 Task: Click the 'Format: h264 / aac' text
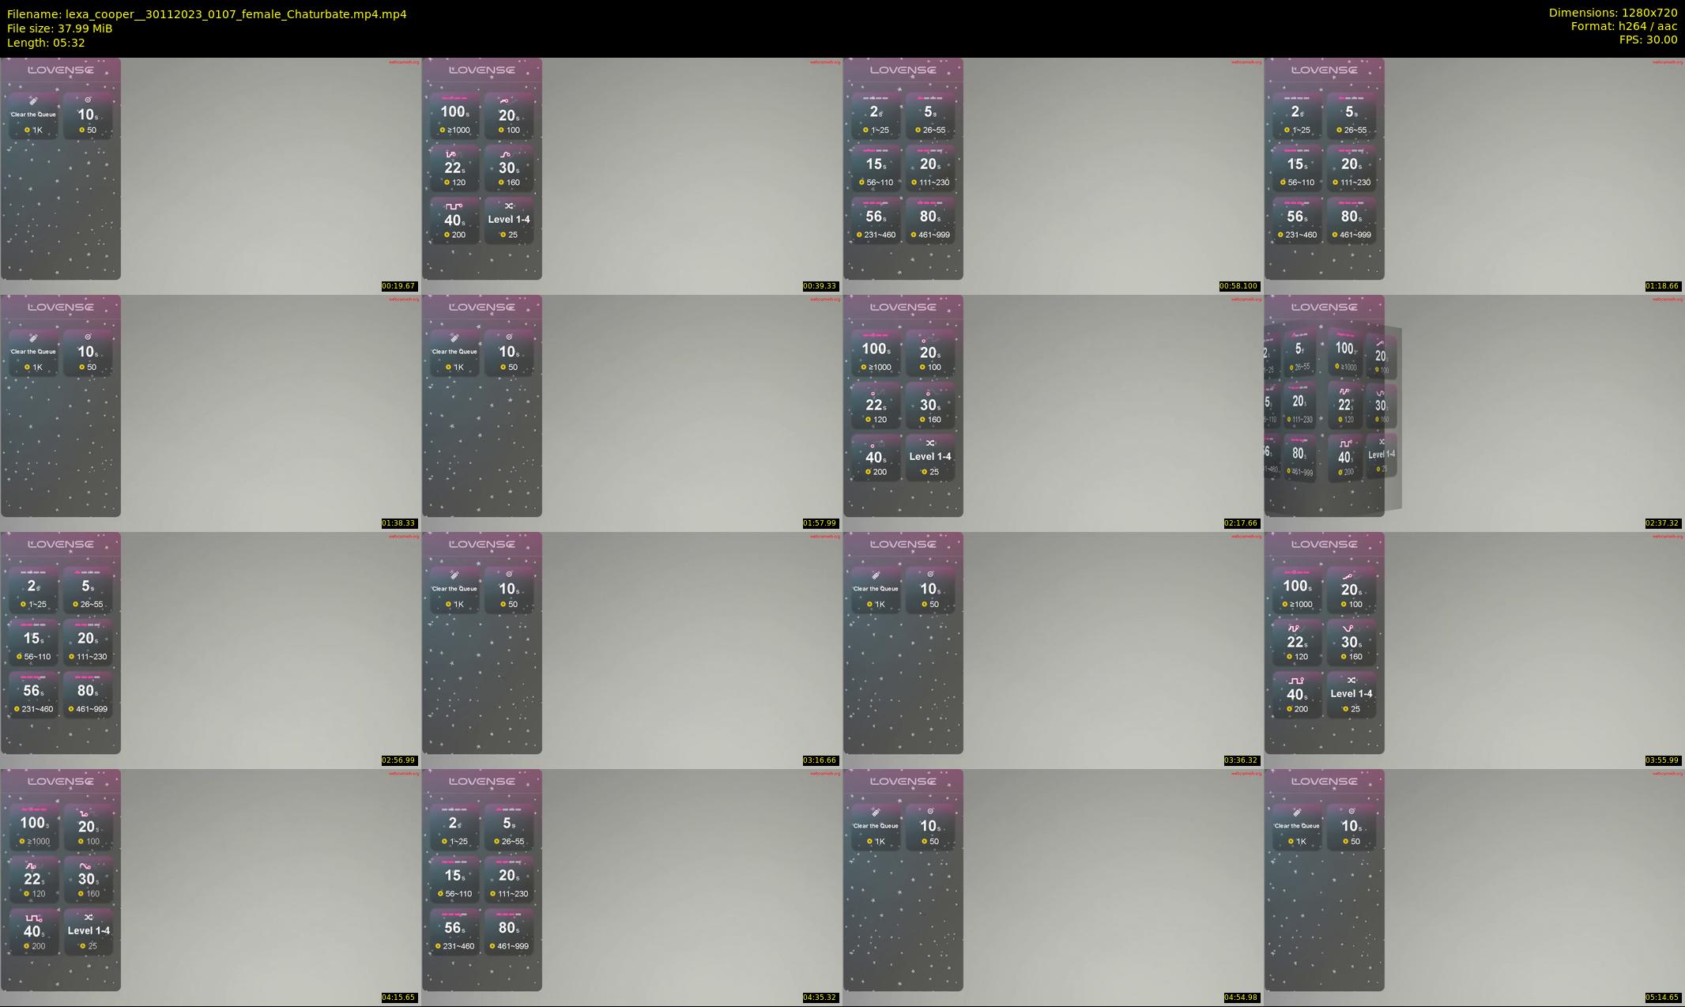point(1624,26)
